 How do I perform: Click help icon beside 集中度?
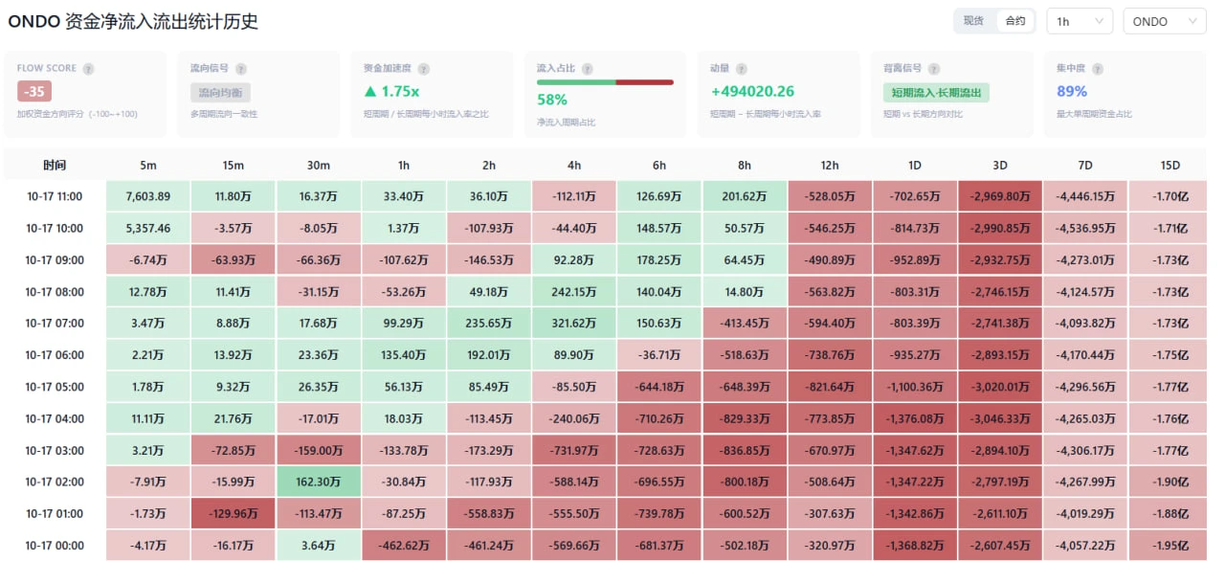tap(1098, 69)
